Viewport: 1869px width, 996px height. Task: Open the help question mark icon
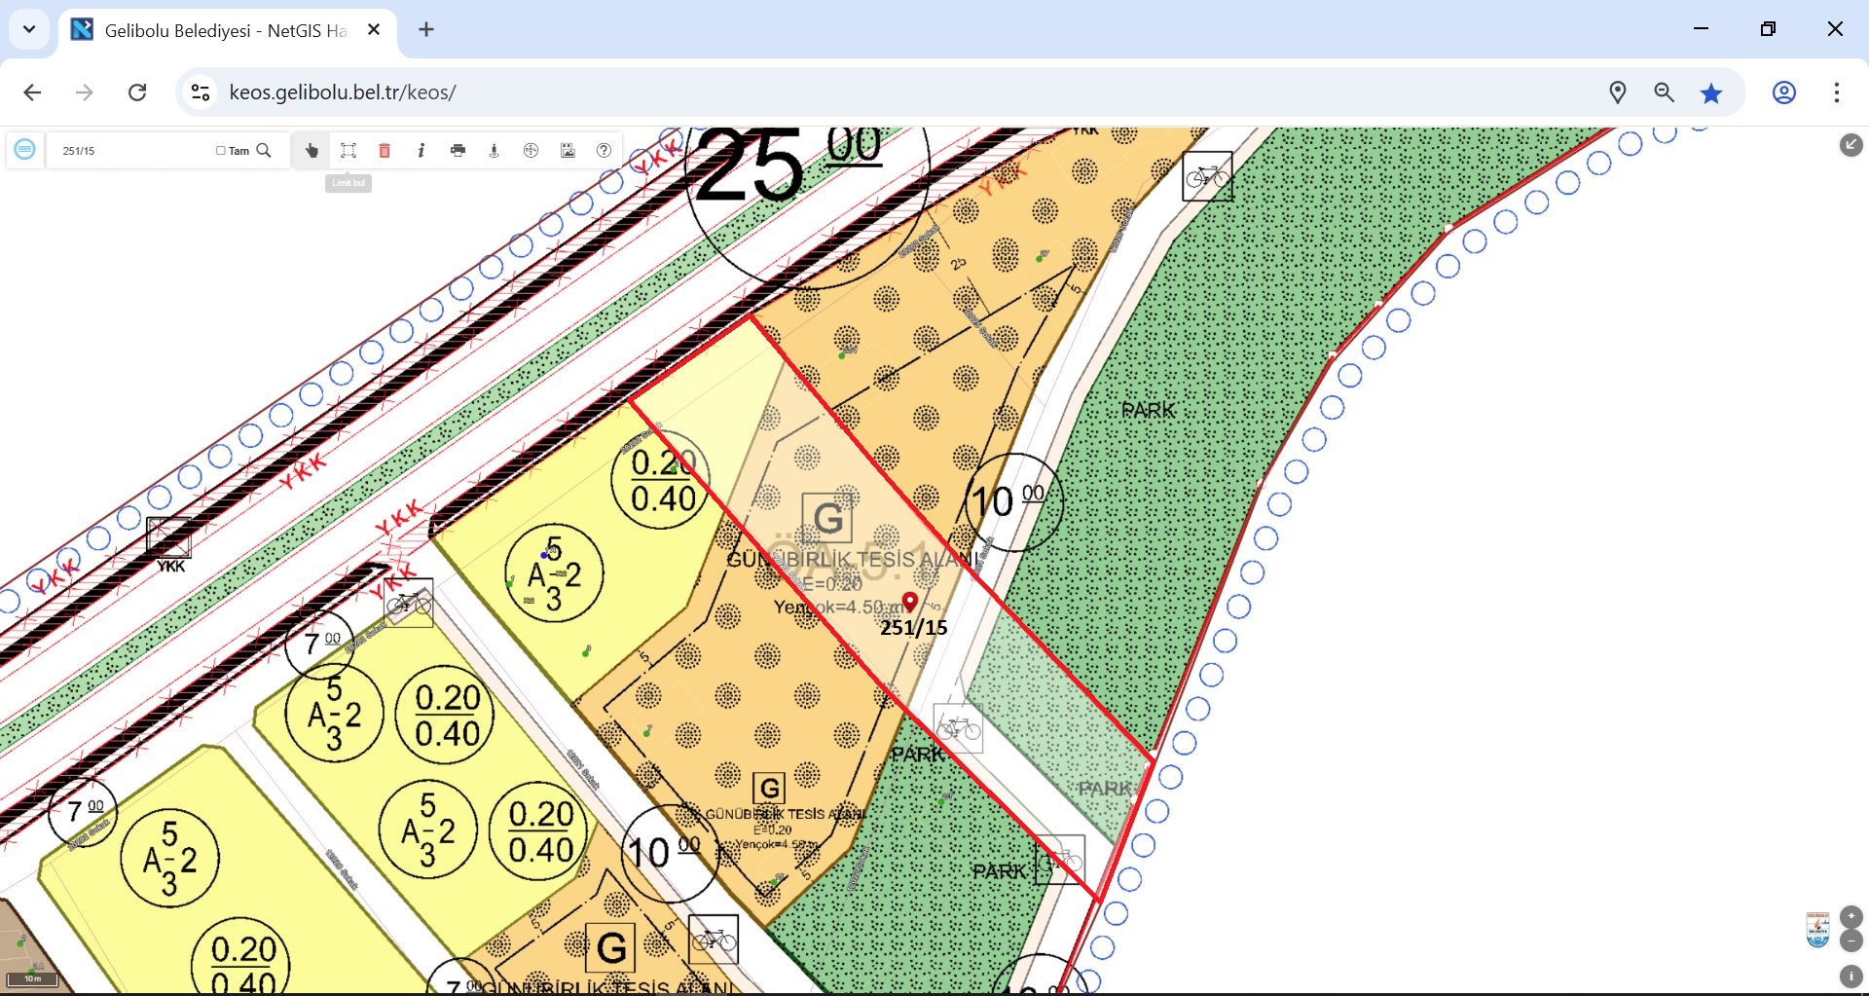[x=604, y=150]
